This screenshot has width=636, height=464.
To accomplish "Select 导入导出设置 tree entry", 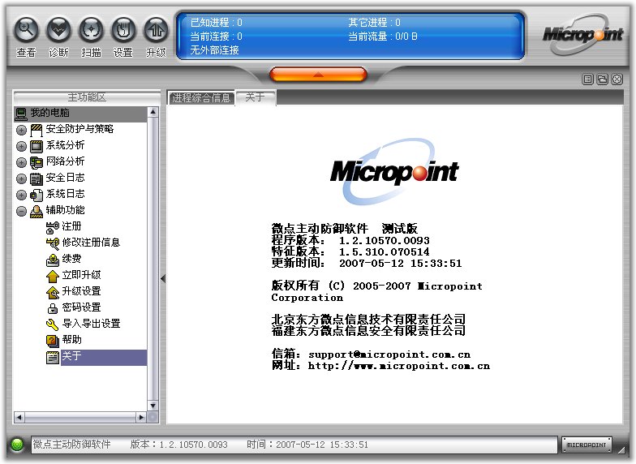I will tap(91, 324).
